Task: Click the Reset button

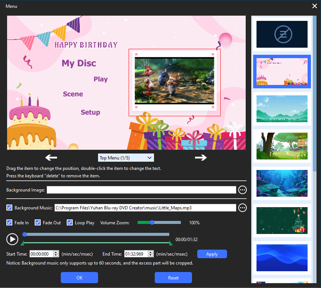Action: pyautogui.click(x=173, y=278)
